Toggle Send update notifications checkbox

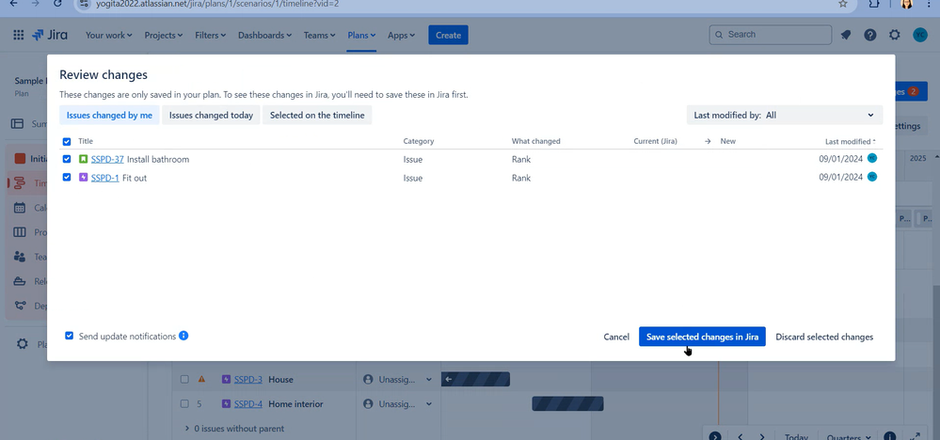69,336
